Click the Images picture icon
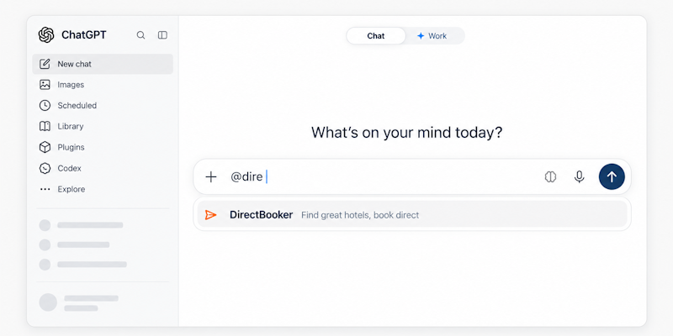673x336 pixels. (x=45, y=85)
